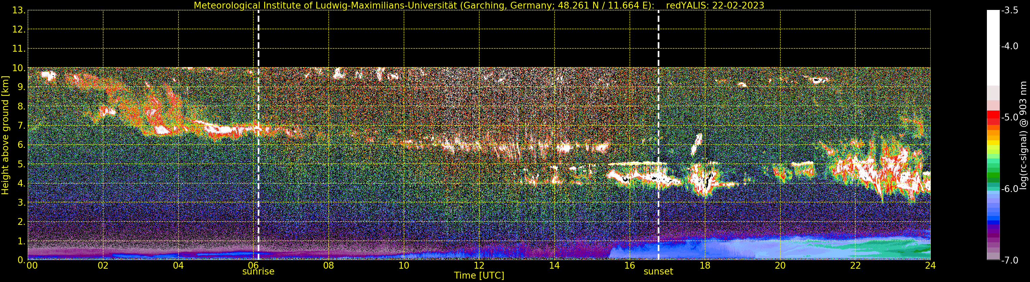The height and width of the screenshot is (282, 1030).
Task: Click height axis tick label '2.'
Action: click(21, 222)
